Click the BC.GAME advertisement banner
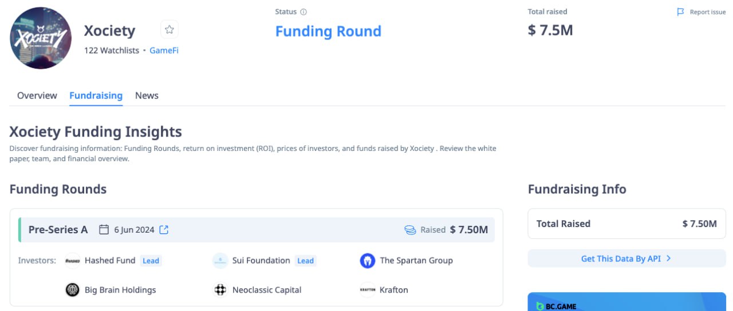Screen dimensions: 733x311 (626, 301)
